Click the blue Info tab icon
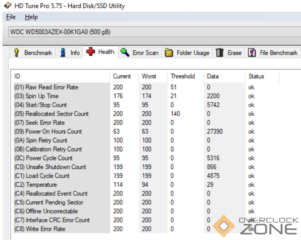 (x=63, y=53)
